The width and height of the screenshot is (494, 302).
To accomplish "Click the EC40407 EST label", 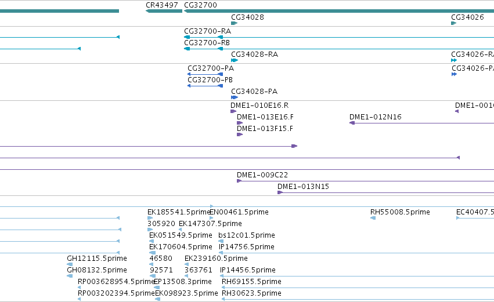I will pyautogui.click(x=475, y=212).
